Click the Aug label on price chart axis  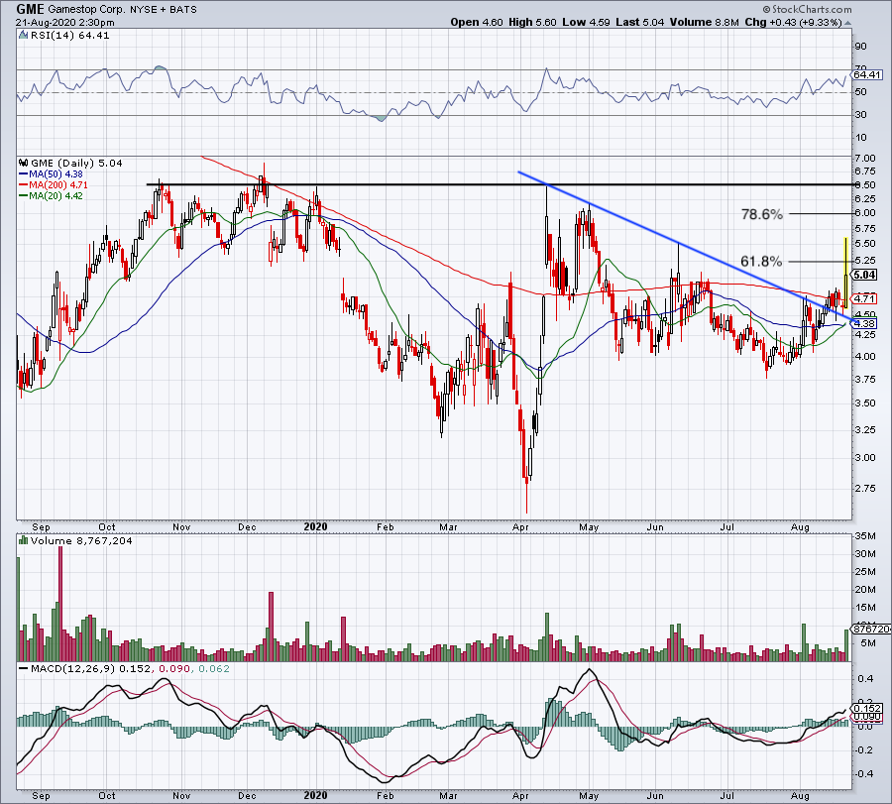click(x=800, y=526)
